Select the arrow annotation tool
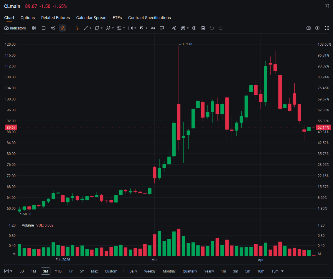333x279 pixels. pos(142,28)
